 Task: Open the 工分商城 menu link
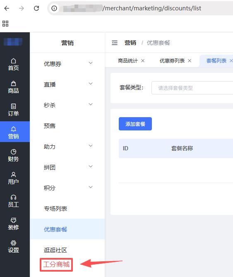point(56,265)
